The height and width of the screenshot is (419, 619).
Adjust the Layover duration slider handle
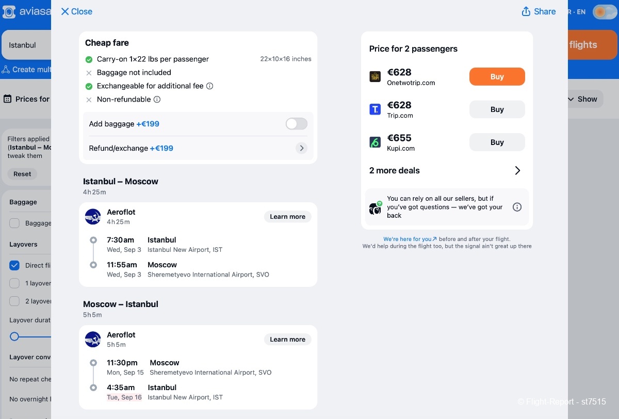[14, 336]
